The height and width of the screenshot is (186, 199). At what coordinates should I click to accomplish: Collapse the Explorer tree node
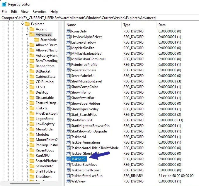[22, 24]
